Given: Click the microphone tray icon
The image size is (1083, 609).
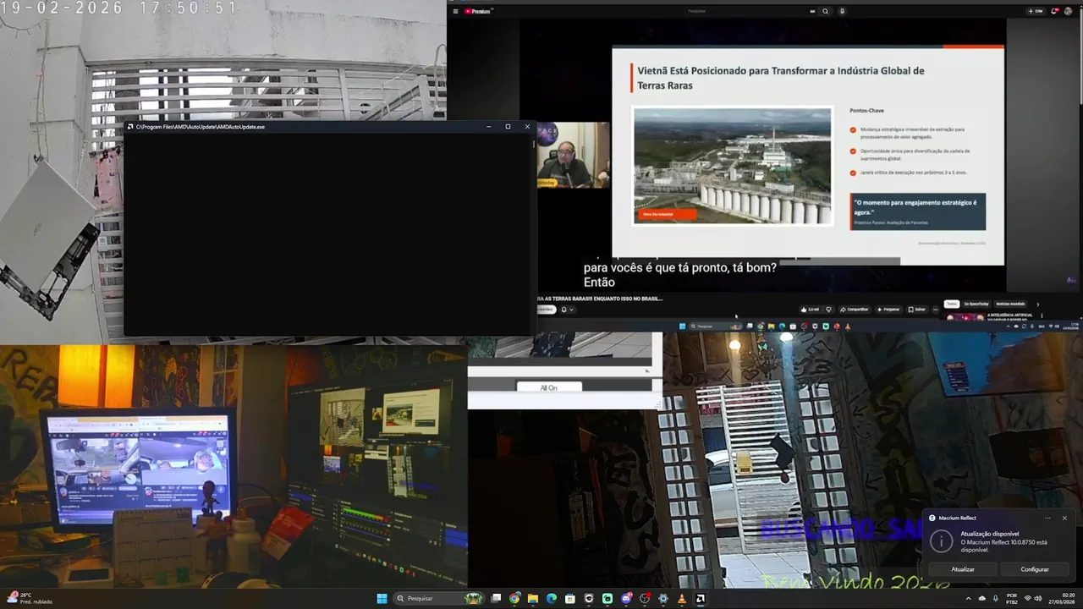Looking at the screenshot, I should 995,599.
